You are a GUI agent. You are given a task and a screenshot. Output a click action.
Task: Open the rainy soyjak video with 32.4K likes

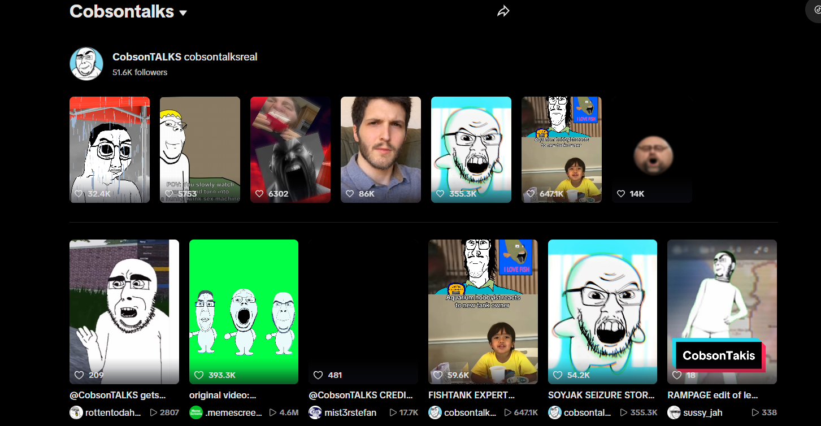tap(110, 150)
